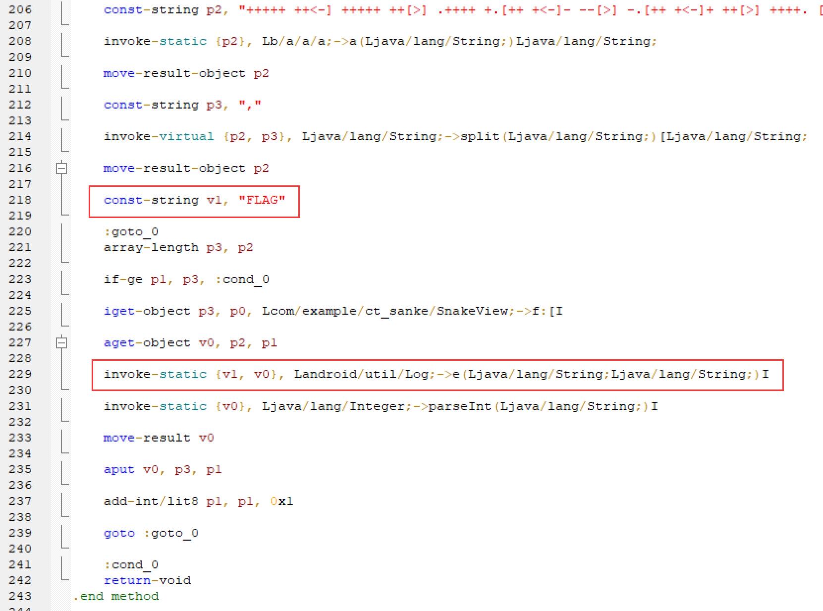Viewport: 823px width, 611px height.
Task: Click the 0x1 literal on line 237
Action: (x=282, y=501)
